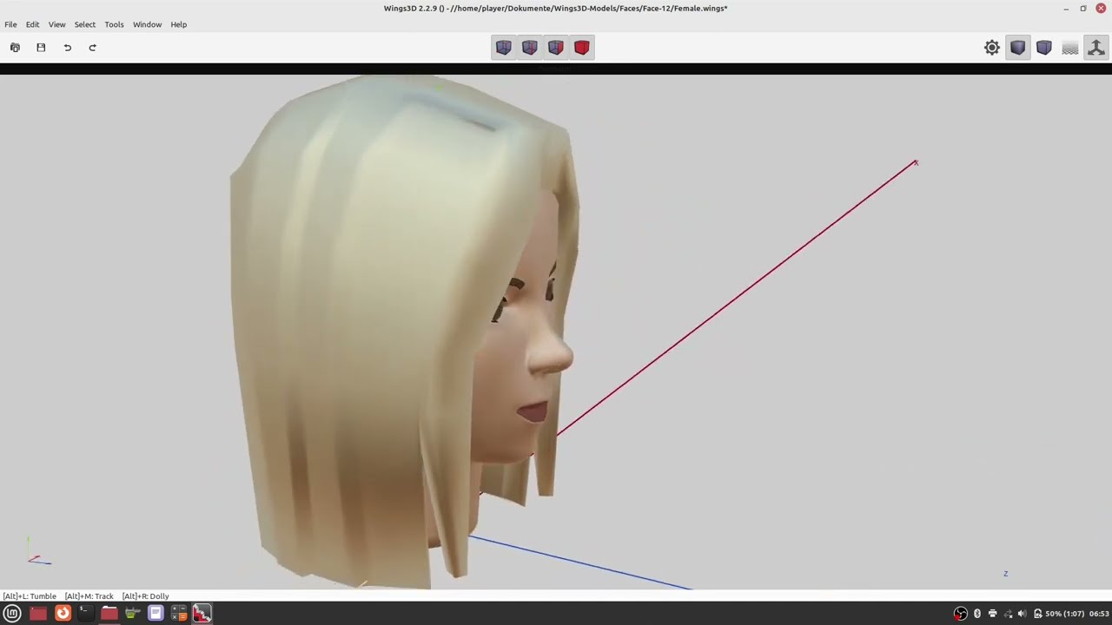Image resolution: width=1112 pixels, height=625 pixels.
Task: Switch to Edge selection mode cube
Action: tap(530, 48)
